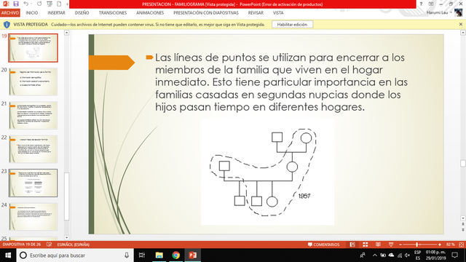Click the Undo arrow icon

point(26,4)
